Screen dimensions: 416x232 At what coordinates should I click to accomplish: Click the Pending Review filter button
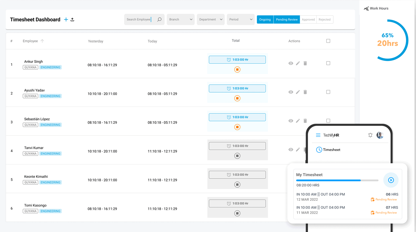287,20
